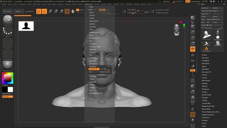Viewport: 227px width, 128px height.
Task: Open the Transform menu
Action: 129,4
